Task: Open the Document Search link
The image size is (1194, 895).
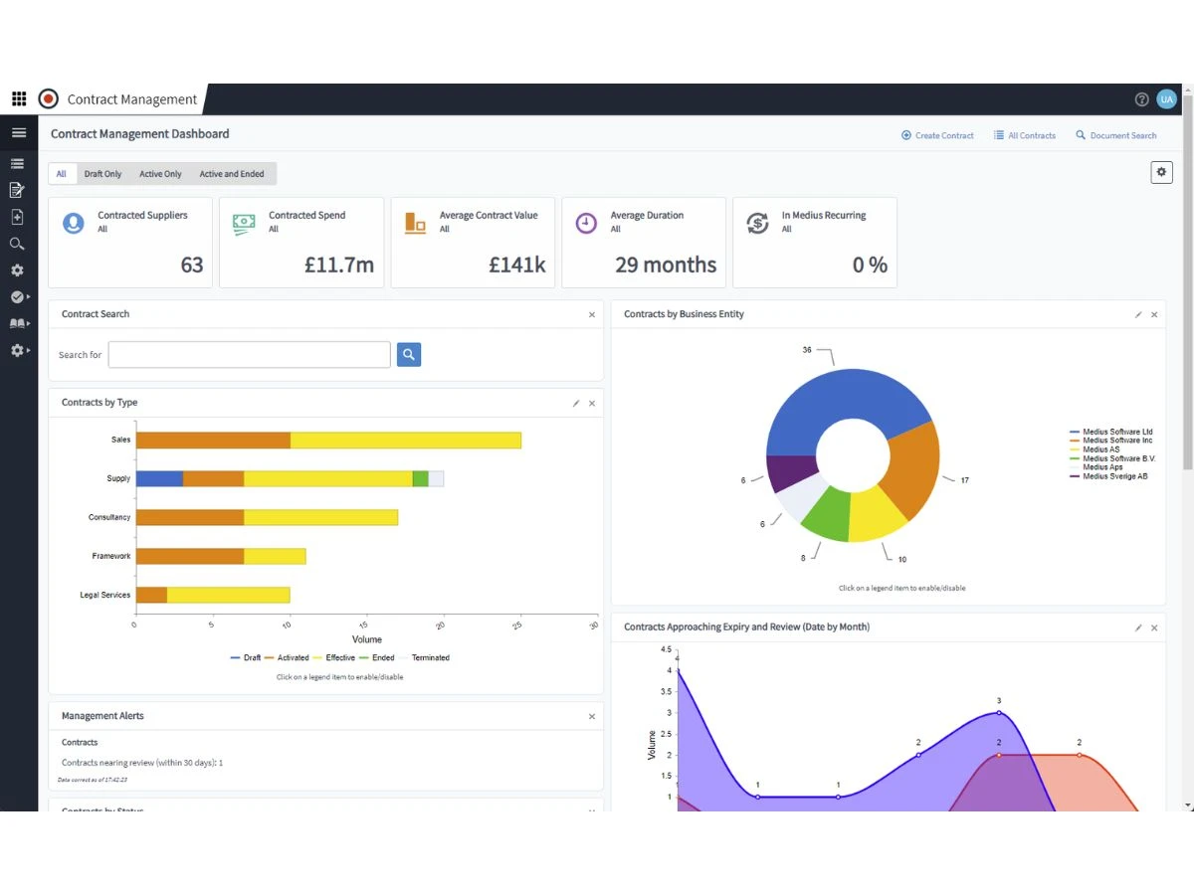Action: pyautogui.click(x=1116, y=135)
